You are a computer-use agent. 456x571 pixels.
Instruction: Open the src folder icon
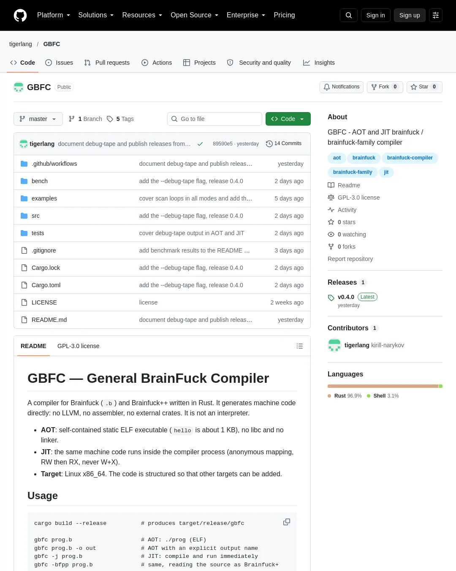point(24,216)
